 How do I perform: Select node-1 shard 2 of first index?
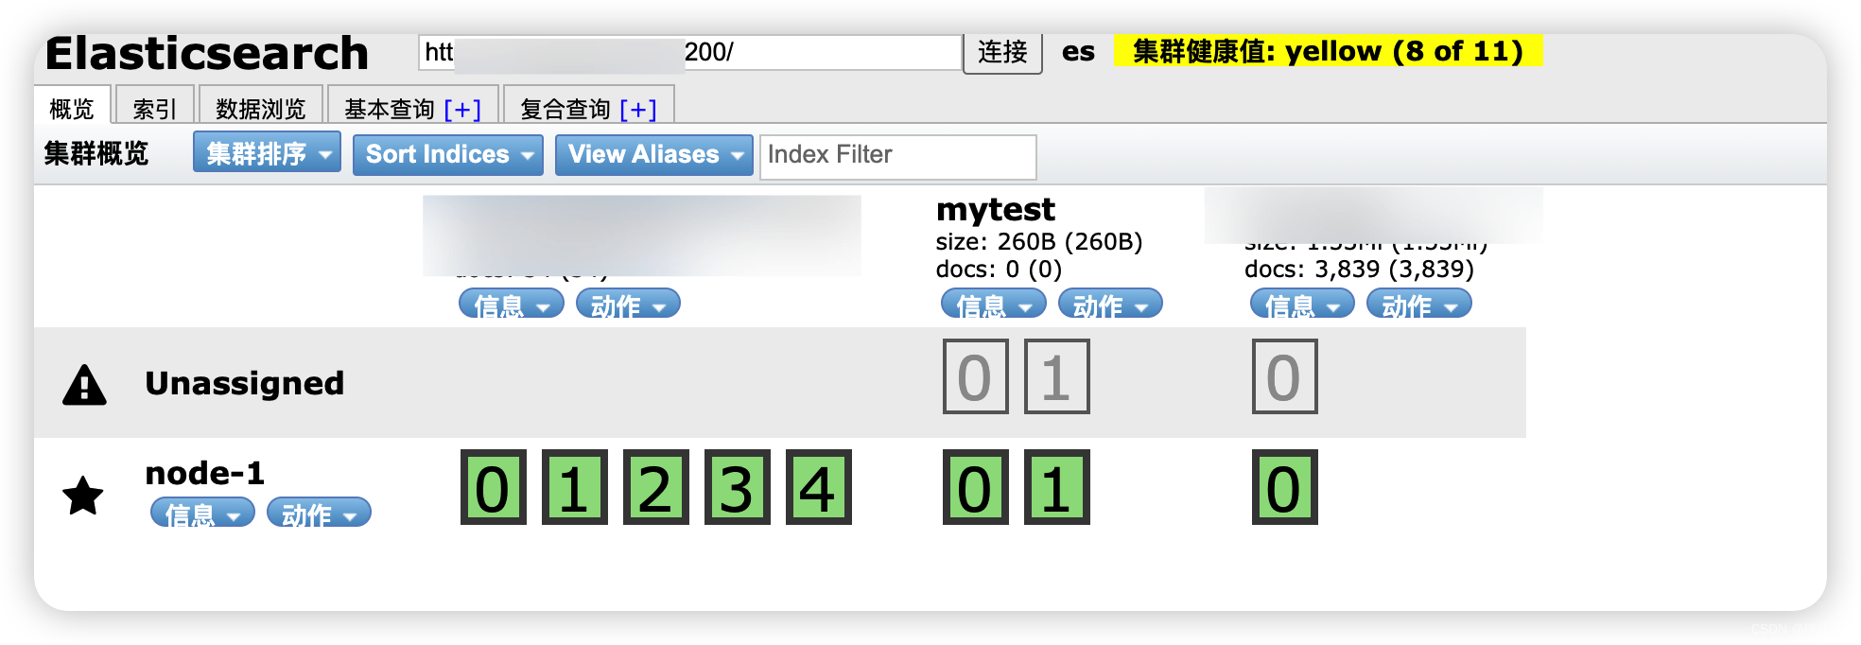coord(656,487)
